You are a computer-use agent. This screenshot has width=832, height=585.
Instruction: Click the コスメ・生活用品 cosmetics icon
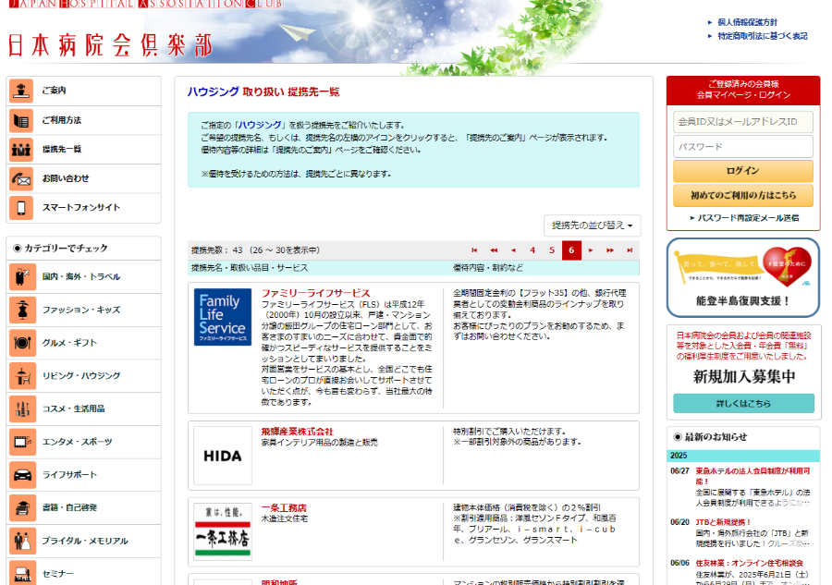[x=22, y=408]
